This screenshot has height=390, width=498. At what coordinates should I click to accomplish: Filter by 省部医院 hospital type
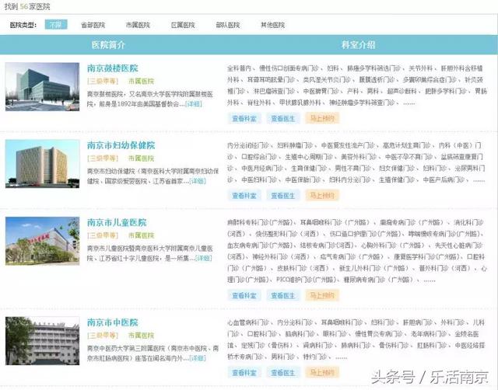[x=93, y=25]
